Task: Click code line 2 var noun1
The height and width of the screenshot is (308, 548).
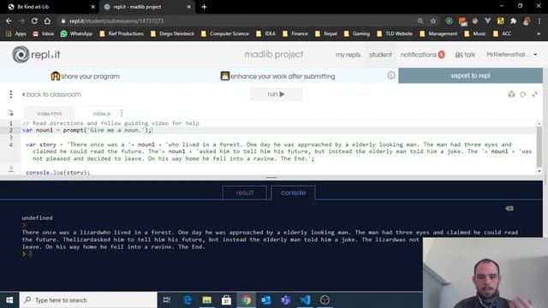Action: 87,130
